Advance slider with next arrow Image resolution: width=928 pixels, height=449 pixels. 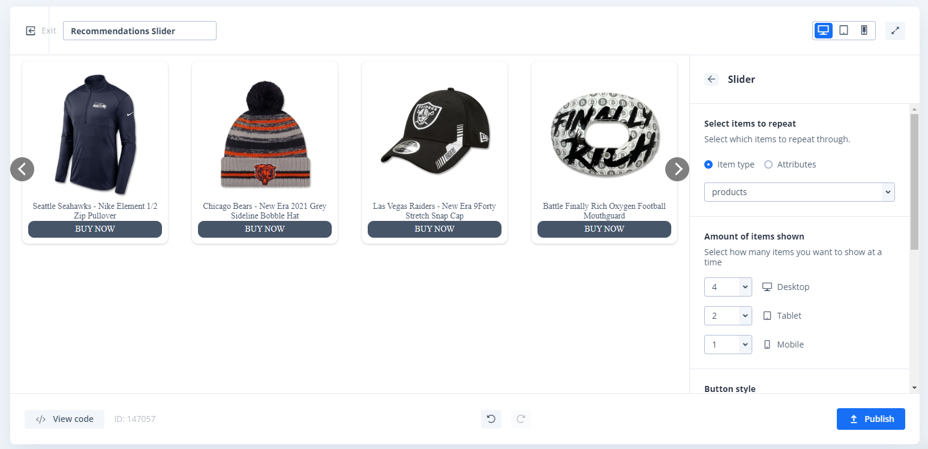677,169
